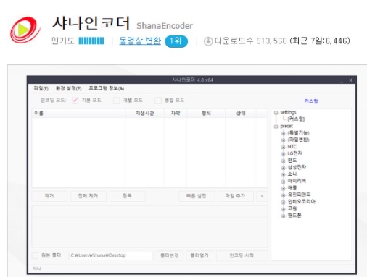
Task: Expand the 유진피앤피 preset node
Action: coord(283,195)
